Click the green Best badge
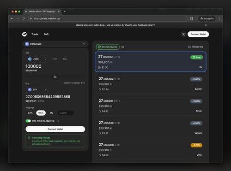The height and width of the screenshot is (171, 231). pyautogui.click(x=197, y=57)
